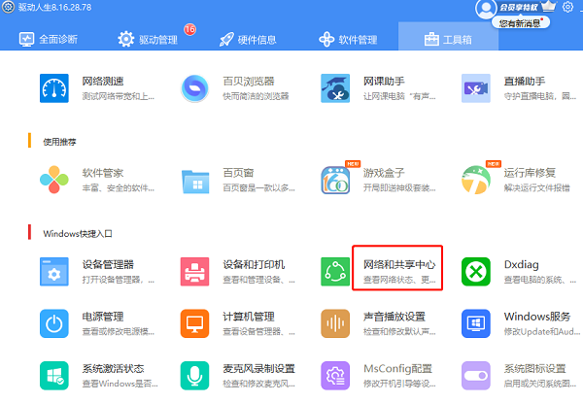Click the 设备管理器 title text
Image resolution: width=583 pixels, height=403 pixels.
[x=108, y=264]
